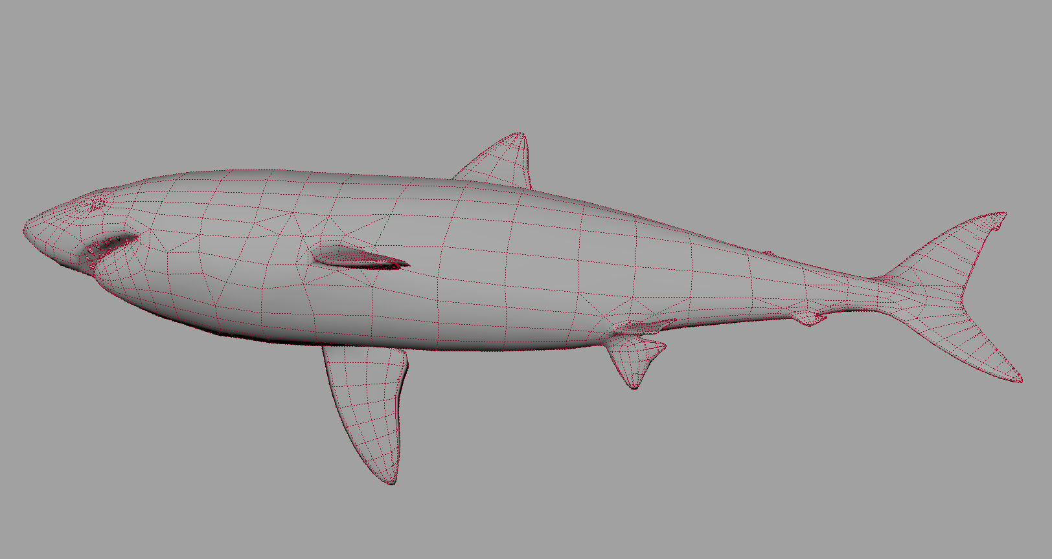Click the dense eye mesh on head
1052x559 pixels.
(x=97, y=204)
